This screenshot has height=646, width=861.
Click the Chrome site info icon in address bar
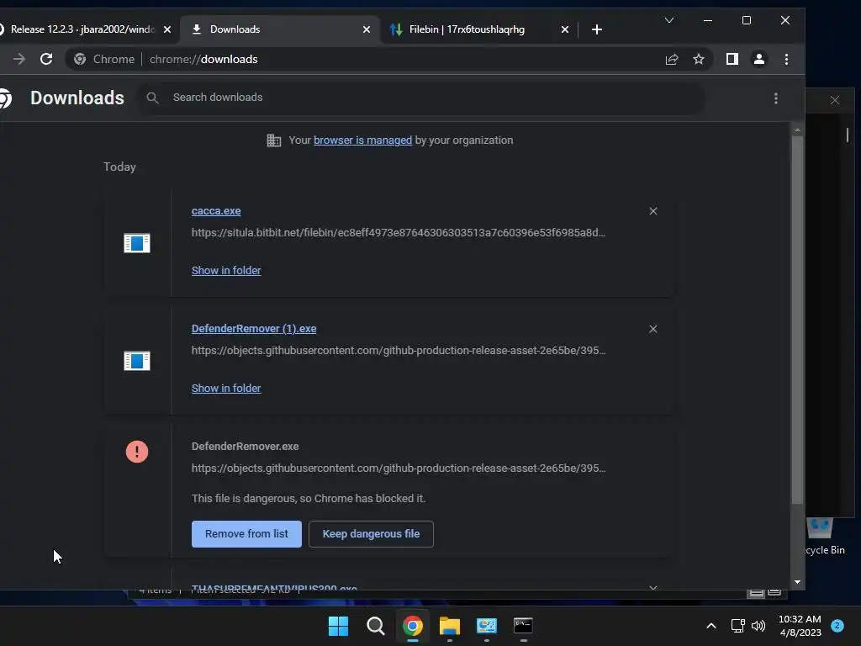tap(80, 59)
